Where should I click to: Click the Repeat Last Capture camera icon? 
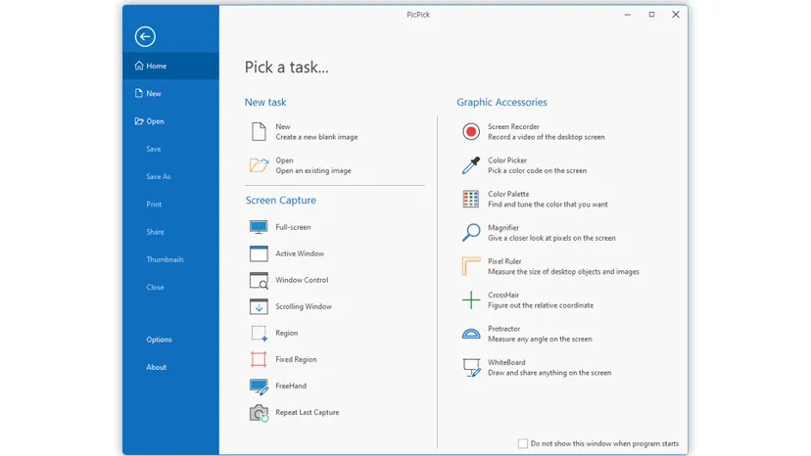(260, 413)
